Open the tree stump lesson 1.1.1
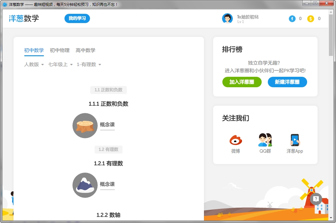Screen dimensions: 336x223 [x=85, y=126]
